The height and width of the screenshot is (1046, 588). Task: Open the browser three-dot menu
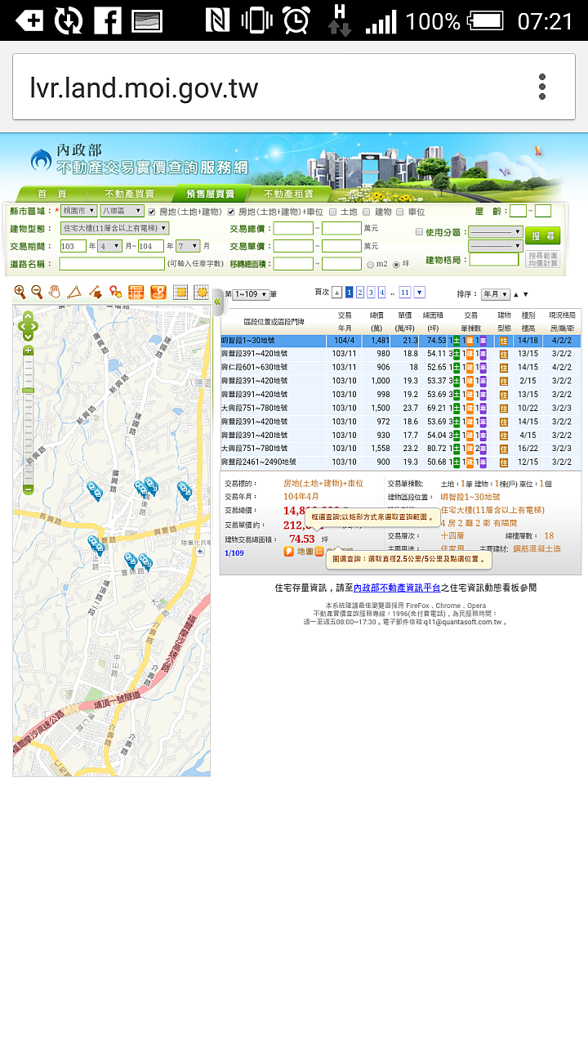click(x=541, y=87)
